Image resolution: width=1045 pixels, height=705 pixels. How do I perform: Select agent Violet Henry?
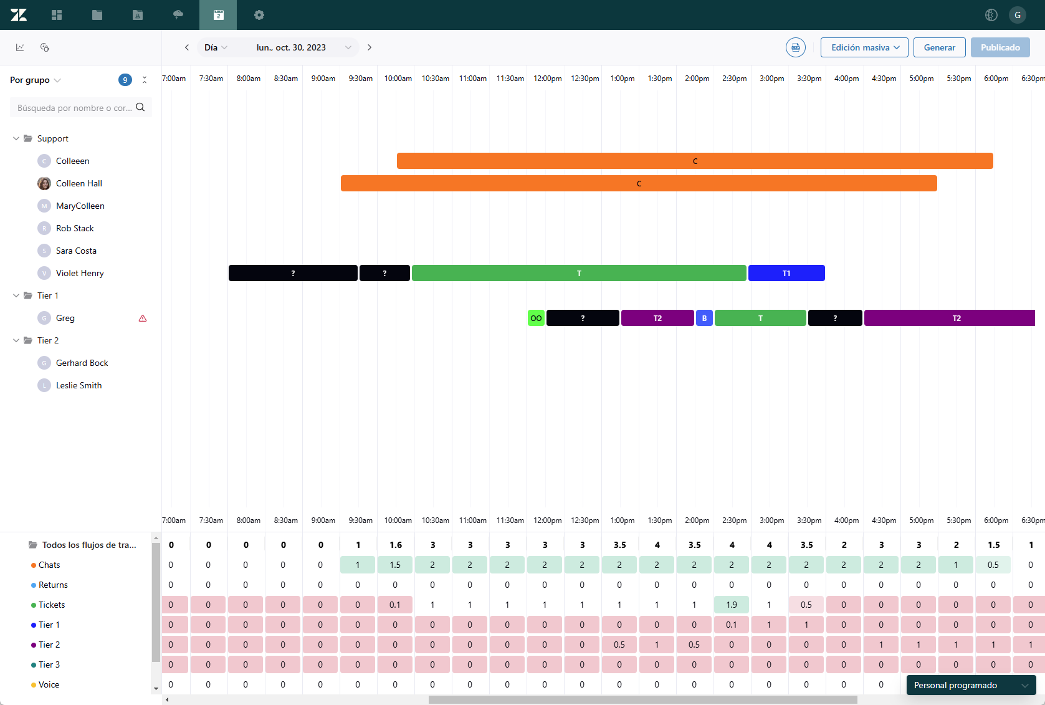[80, 273]
